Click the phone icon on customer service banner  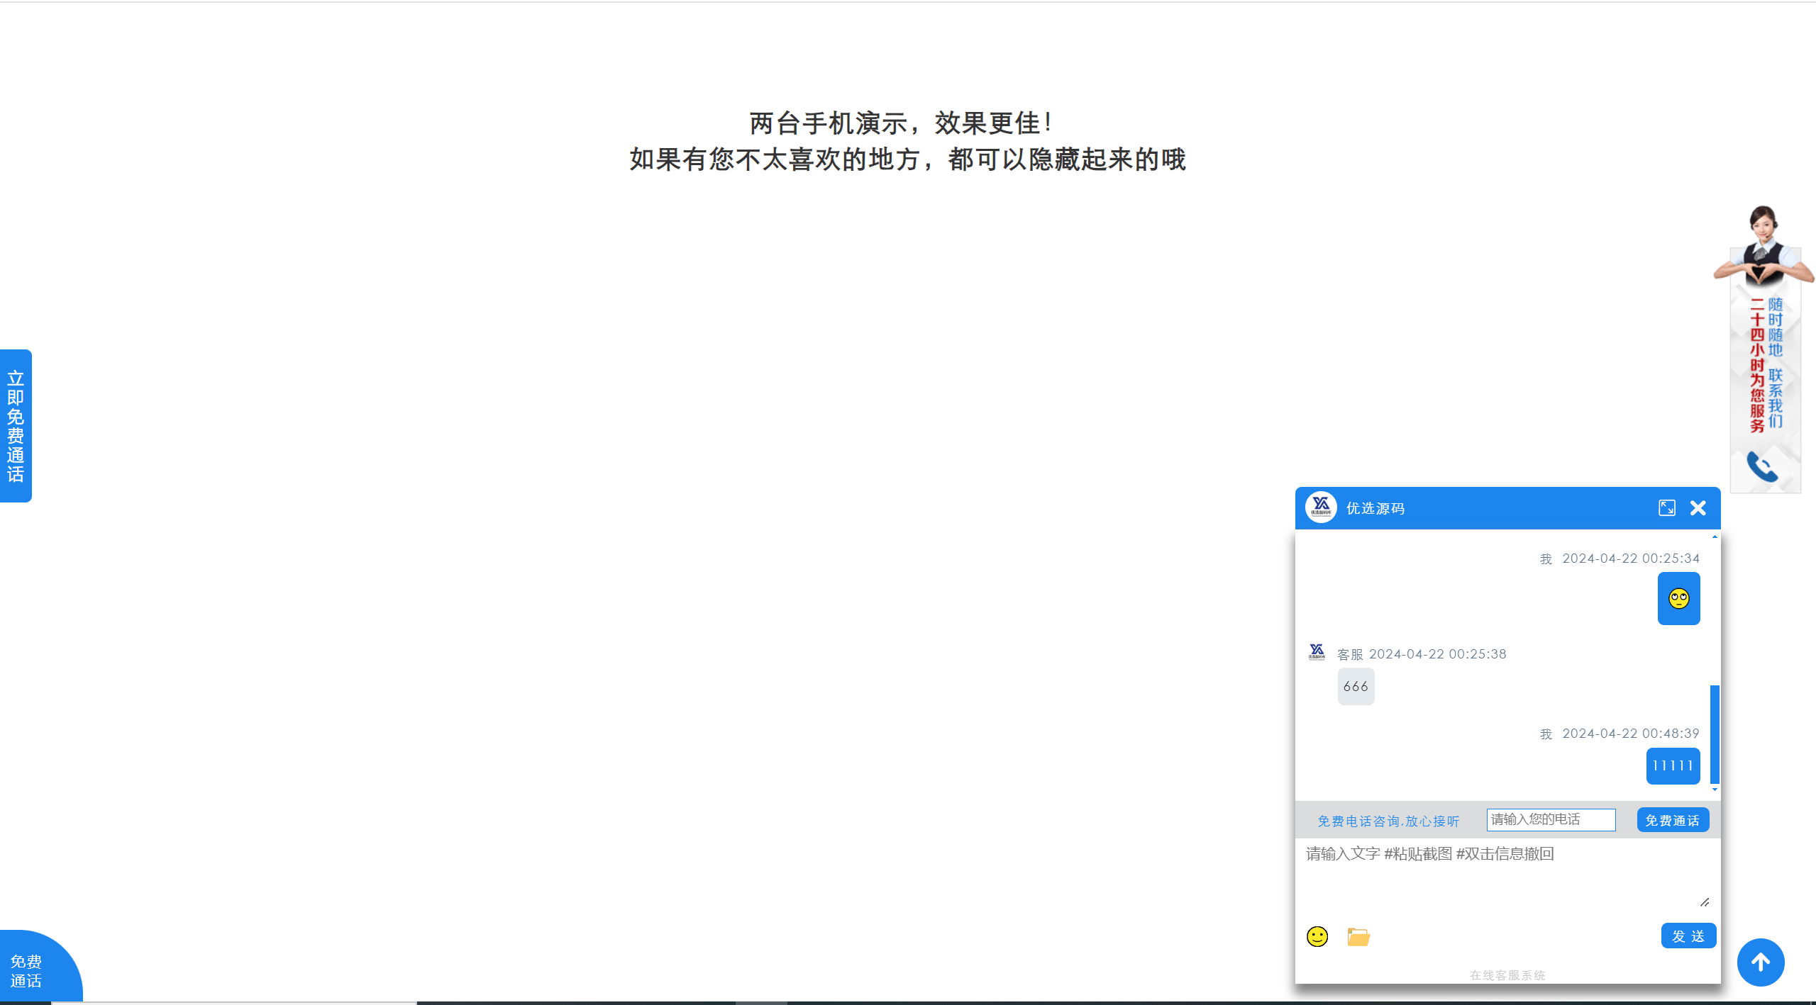1762,466
